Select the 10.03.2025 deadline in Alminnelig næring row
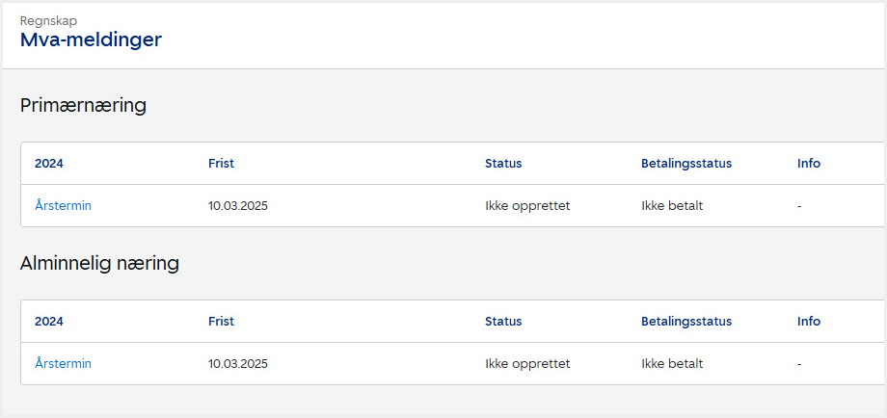 [x=238, y=364]
